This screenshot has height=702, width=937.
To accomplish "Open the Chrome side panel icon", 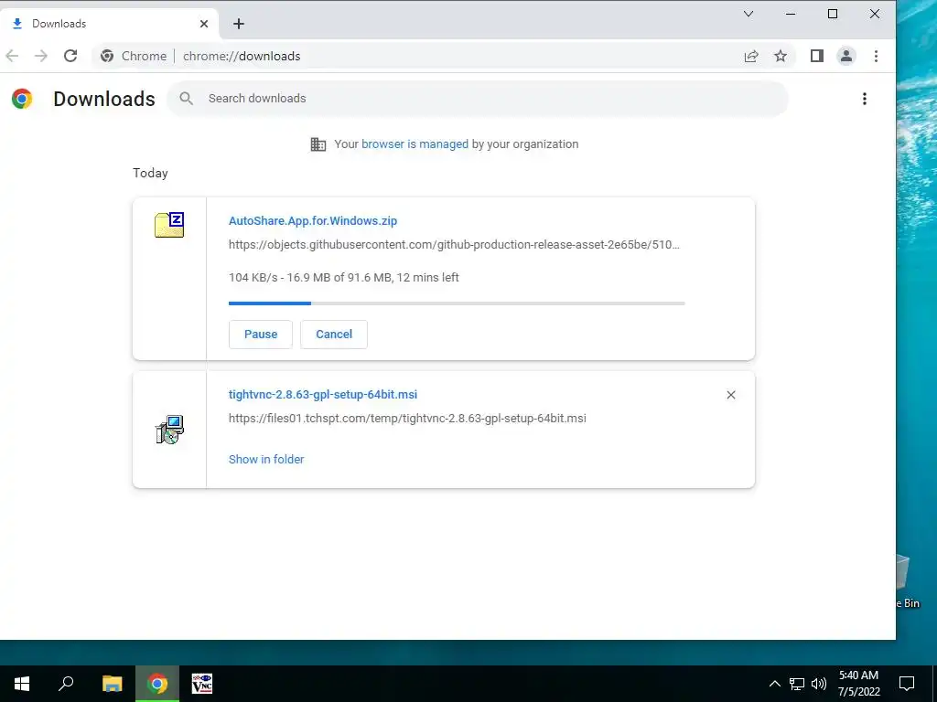I will point(817,56).
